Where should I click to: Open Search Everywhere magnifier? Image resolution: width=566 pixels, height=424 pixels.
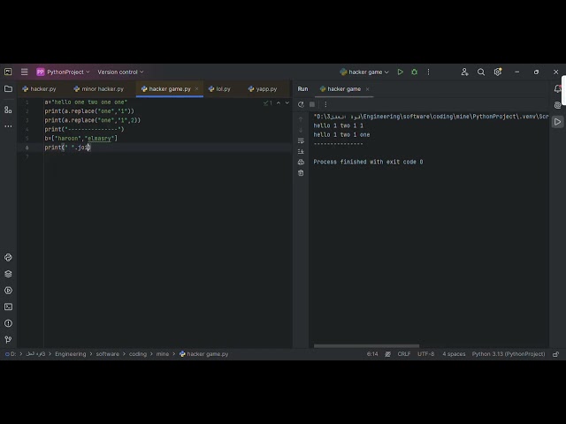pos(481,72)
